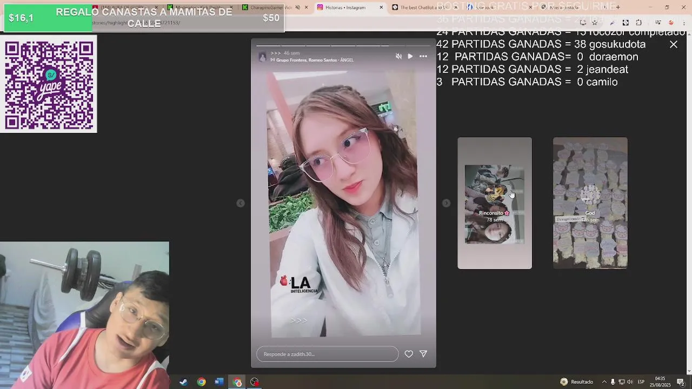This screenshot has height=389, width=692.
Task: Share the story with the send icon
Action: (423, 354)
